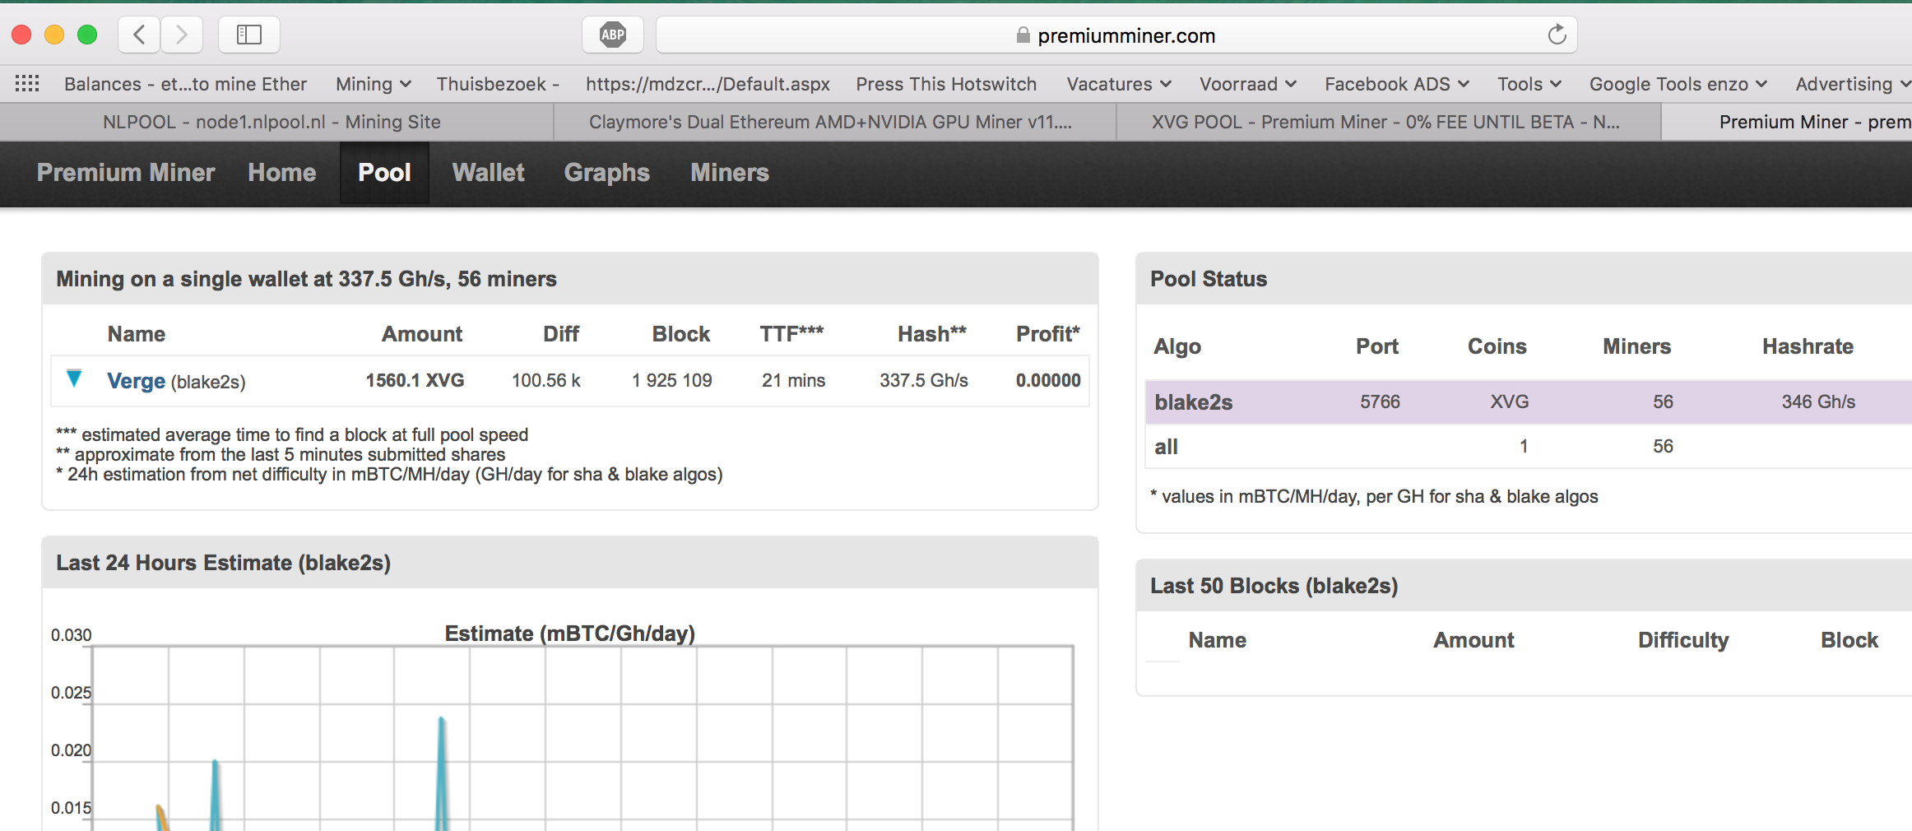Go back with the Safari back arrow
Viewport: 1912px width, 831px height.
point(139,35)
